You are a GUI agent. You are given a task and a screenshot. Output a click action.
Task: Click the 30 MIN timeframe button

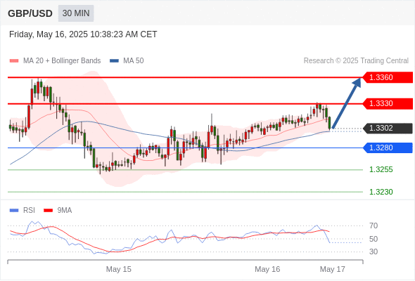pyautogui.click(x=76, y=13)
